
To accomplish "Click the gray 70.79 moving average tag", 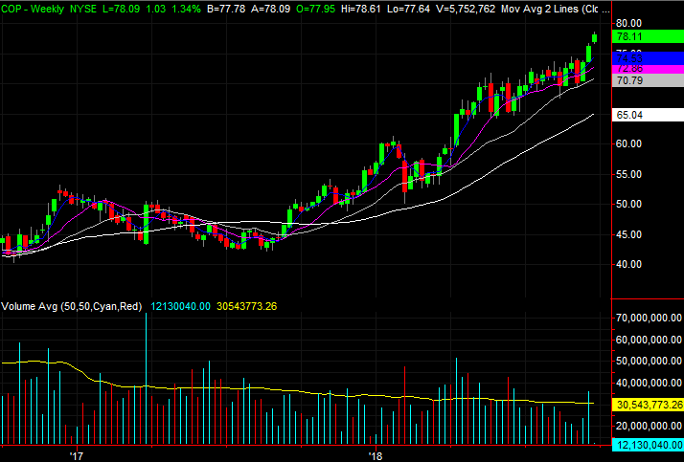I will (648, 80).
